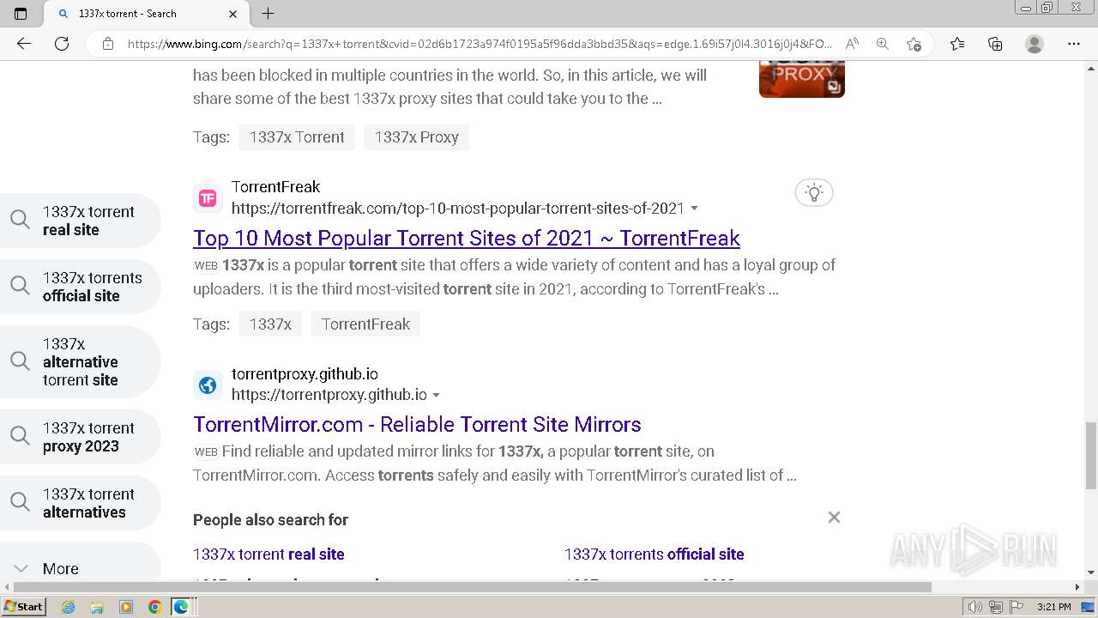Image resolution: width=1098 pixels, height=618 pixels.
Task: Open the Collections panel
Action: (995, 44)
